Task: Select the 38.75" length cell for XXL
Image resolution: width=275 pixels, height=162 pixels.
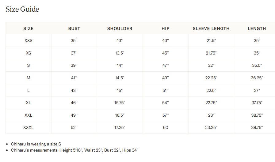Action: [257, 115]
